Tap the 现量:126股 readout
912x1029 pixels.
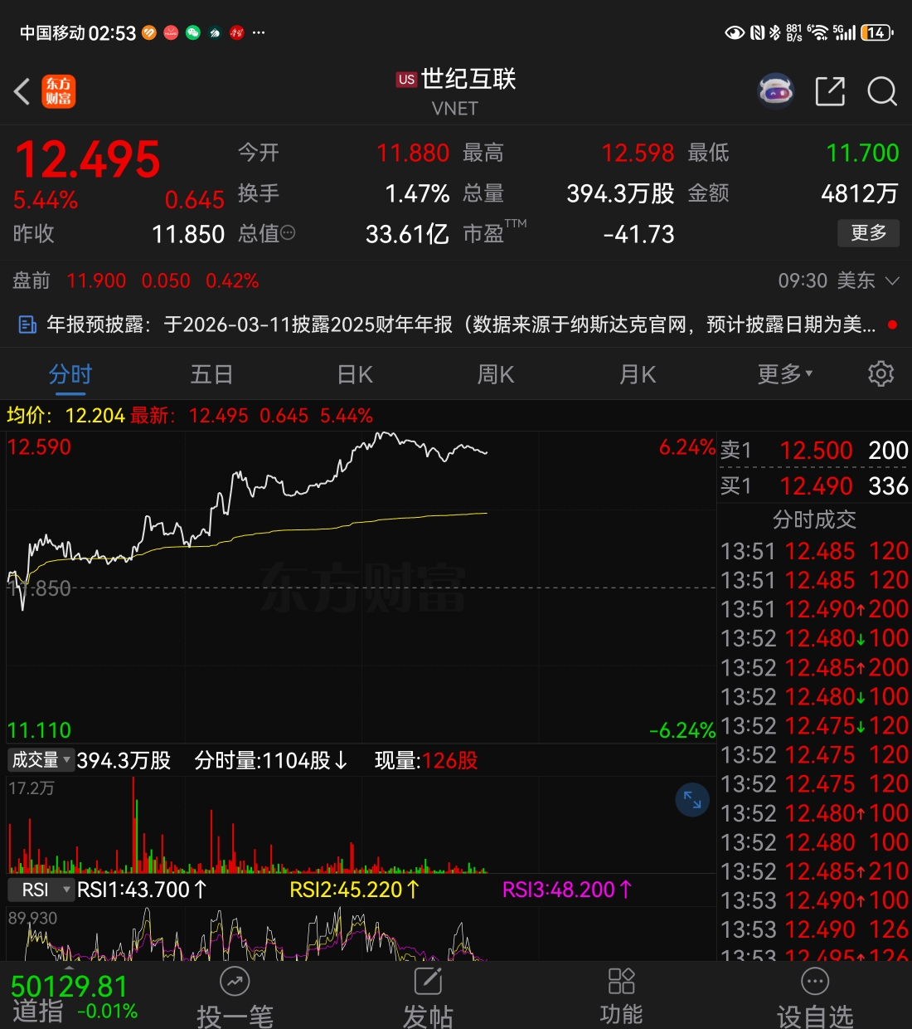[426, 760]
